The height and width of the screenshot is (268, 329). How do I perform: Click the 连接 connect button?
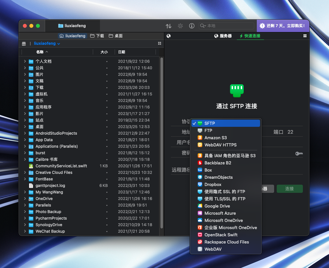(x=289, y=189)
